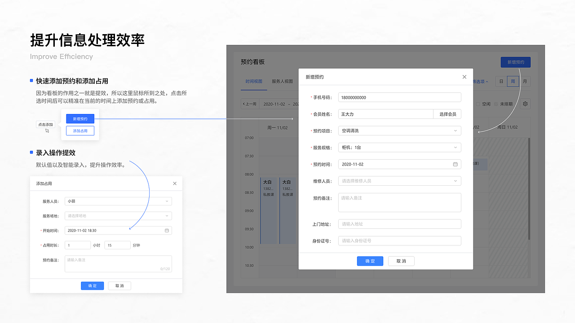The width and height of the screenshot is (575, 323).
Task: Cancel the 添加占用 dialog with 取消
Action: coord(119,286)
